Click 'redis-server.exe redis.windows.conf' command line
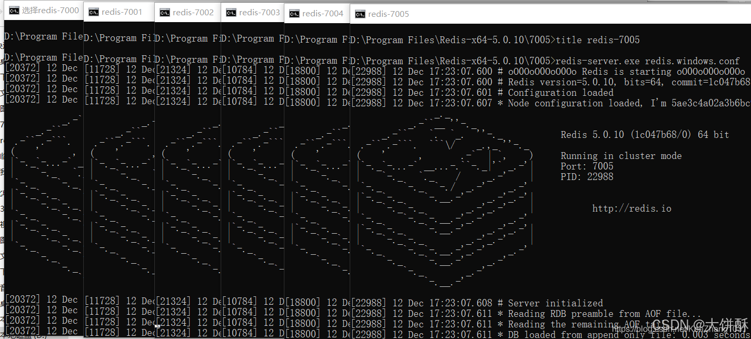This screenshot has height=339, width=751. coord(545,61)
